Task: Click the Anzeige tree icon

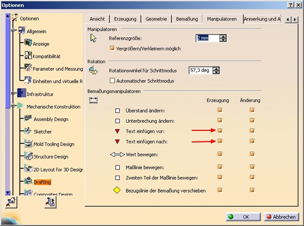Action: click(28, 43)
